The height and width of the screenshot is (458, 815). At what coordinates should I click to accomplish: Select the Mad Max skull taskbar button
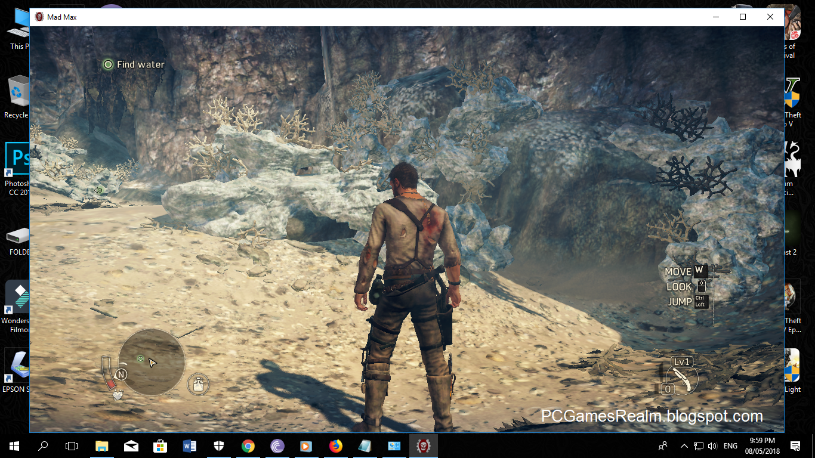click(x=424, y=445)
